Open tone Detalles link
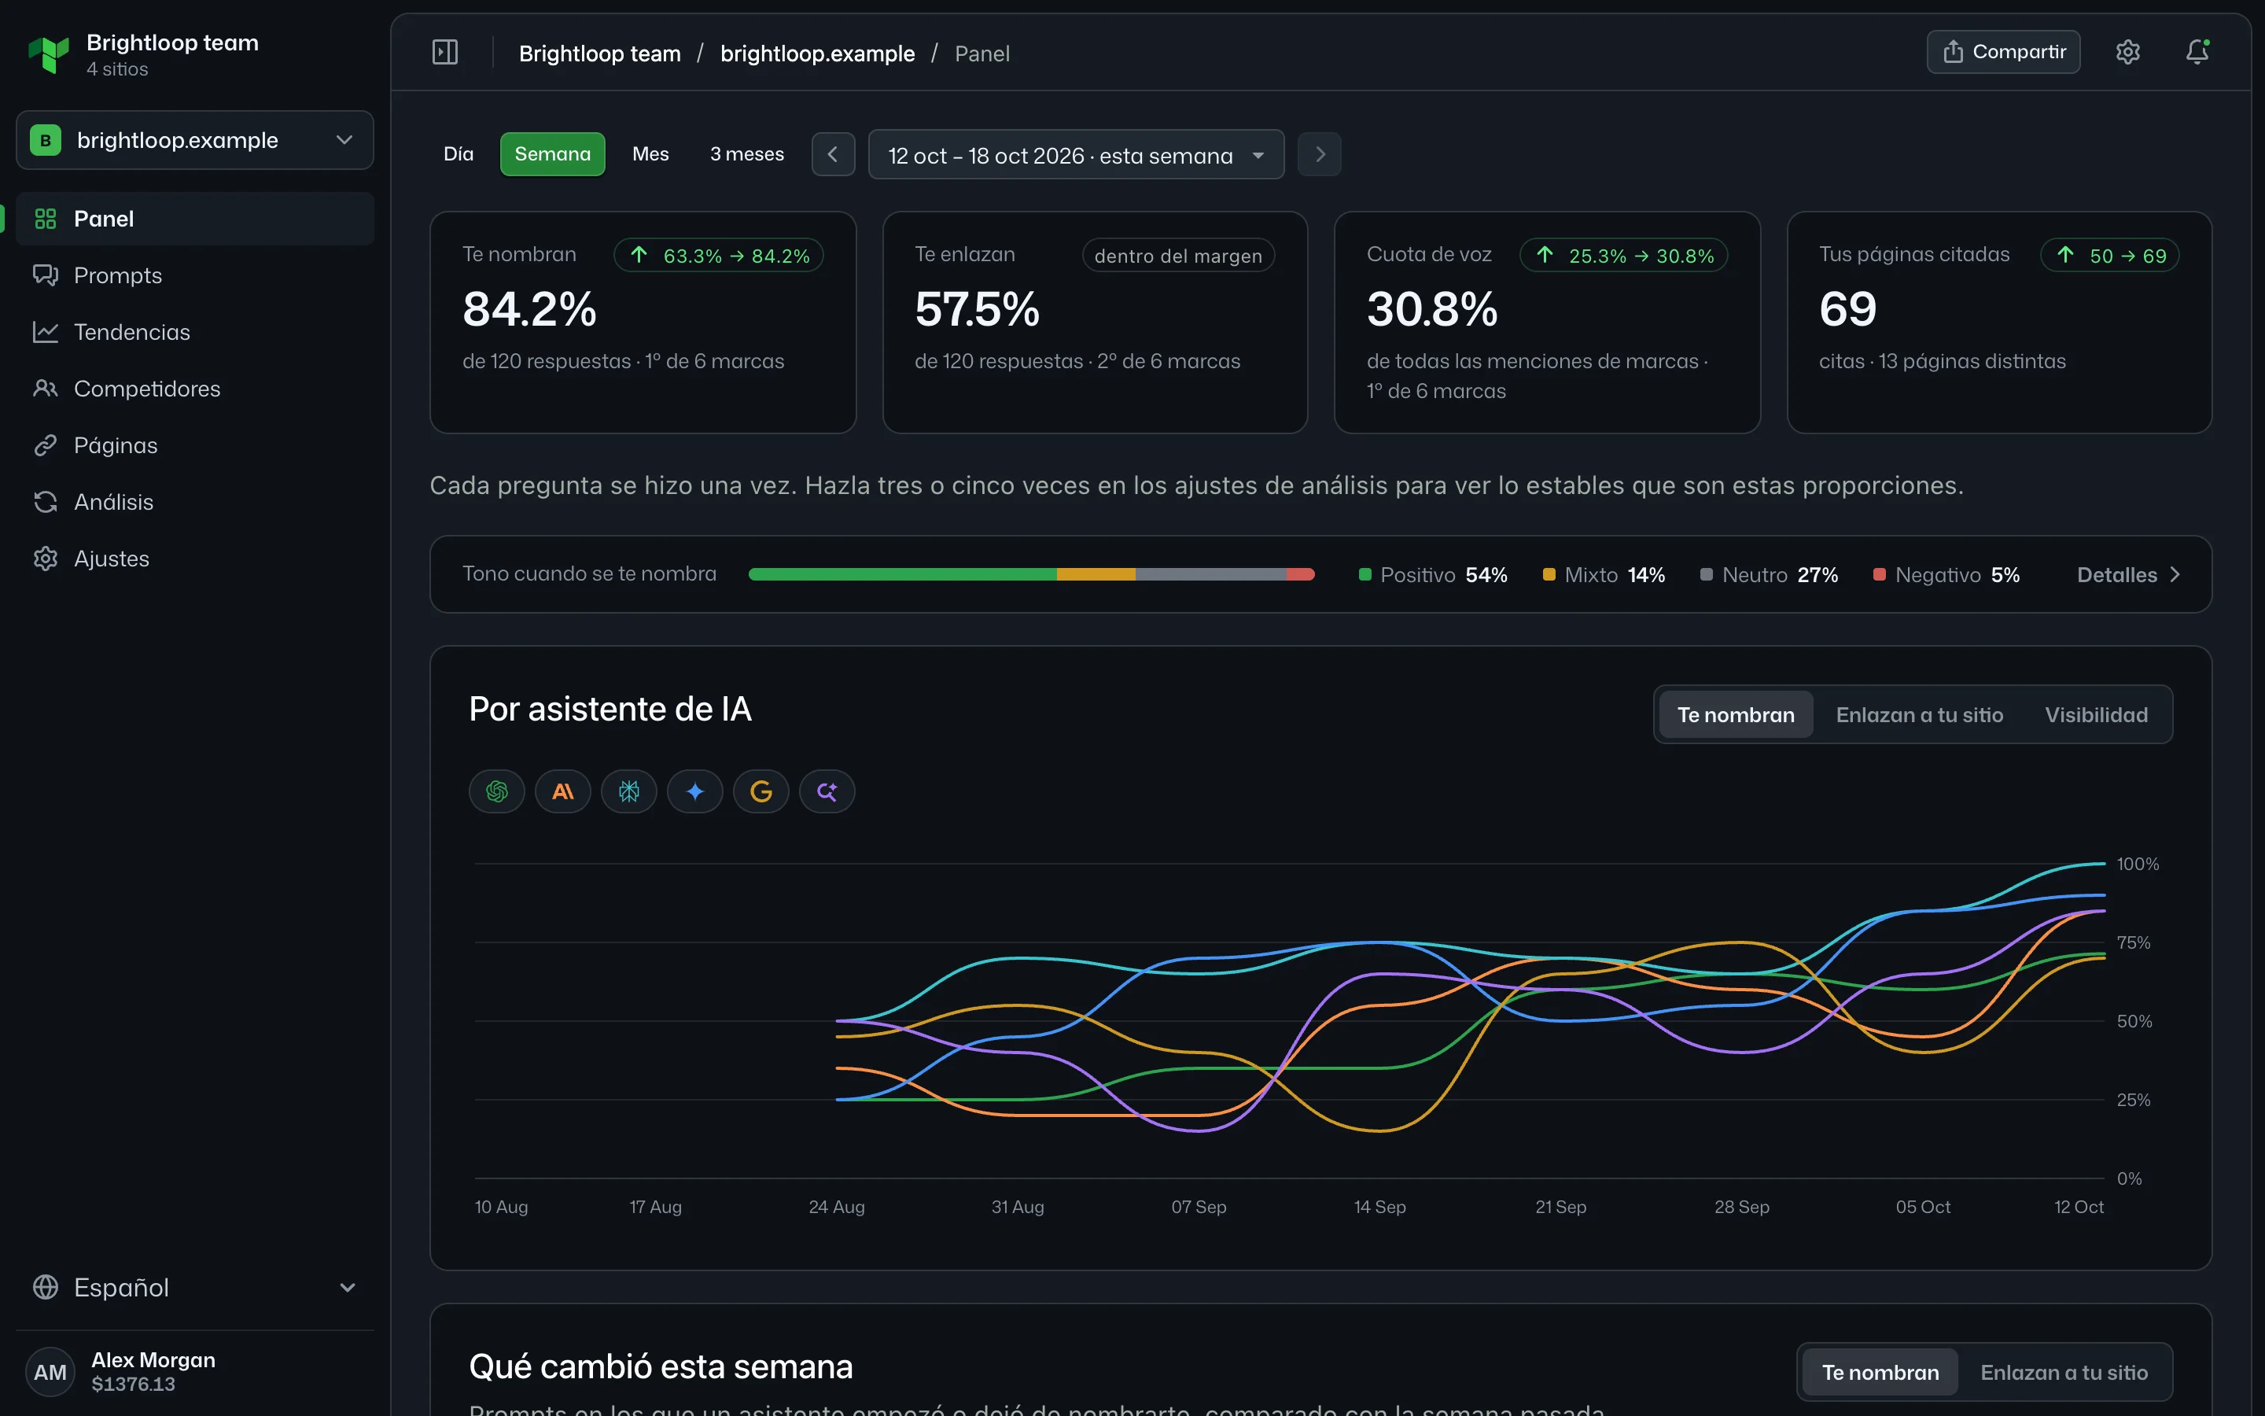Image resolution: width=2265 pixels, height=1416 pixels. (x=2128, y=575)
